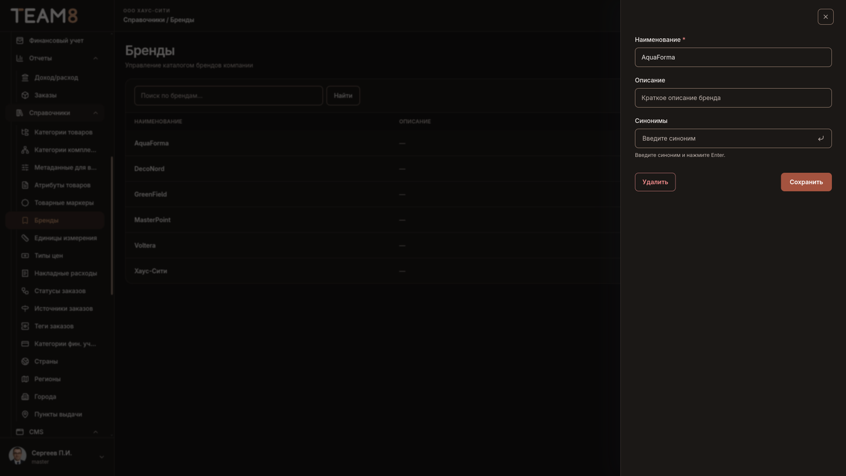Collapse the Справочники section chevron
Viewport: 846px width, 476px height.
(x=95, y=113)
